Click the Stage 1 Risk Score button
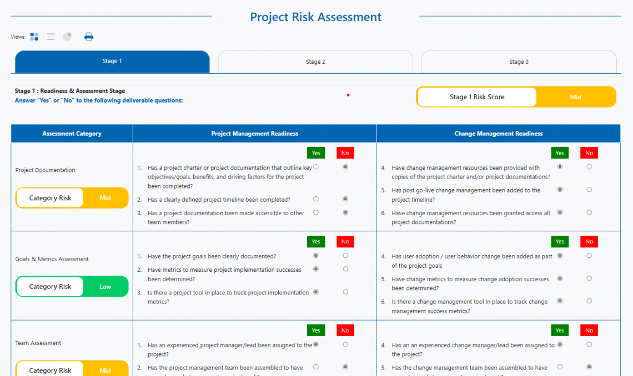Image resolution: width=633 pixels, height=376 pixels. tap(476, 96)
